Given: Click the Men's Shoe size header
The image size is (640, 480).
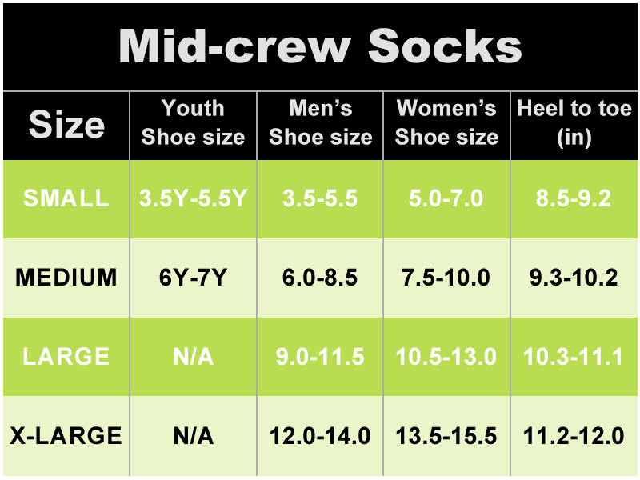Looking at the screenshot, I should [x=320, y=122].
